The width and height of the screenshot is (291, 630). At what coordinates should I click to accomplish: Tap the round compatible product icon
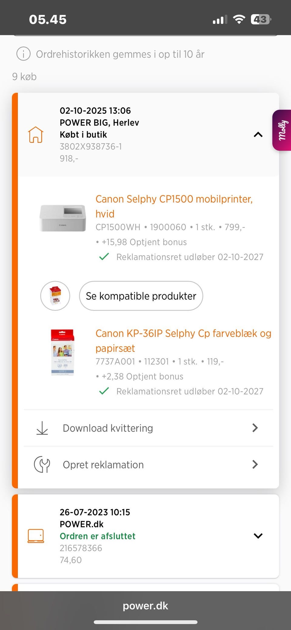click(x=55, y=296)
